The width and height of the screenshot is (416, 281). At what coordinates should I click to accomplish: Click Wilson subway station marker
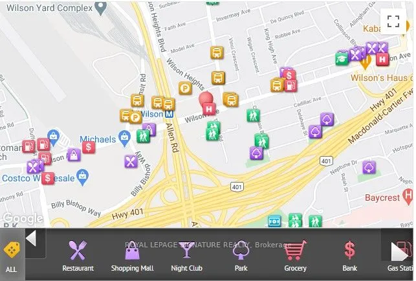tap(169, 114)
